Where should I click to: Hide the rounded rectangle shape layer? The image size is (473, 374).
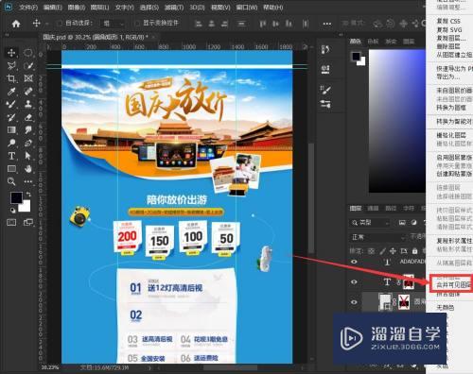tap(354, 302)
